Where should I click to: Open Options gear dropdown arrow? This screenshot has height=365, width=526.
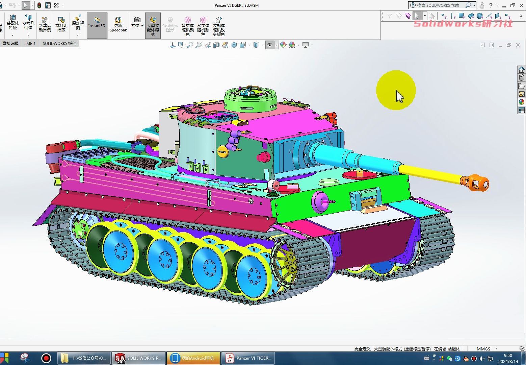tap(63, 5)
